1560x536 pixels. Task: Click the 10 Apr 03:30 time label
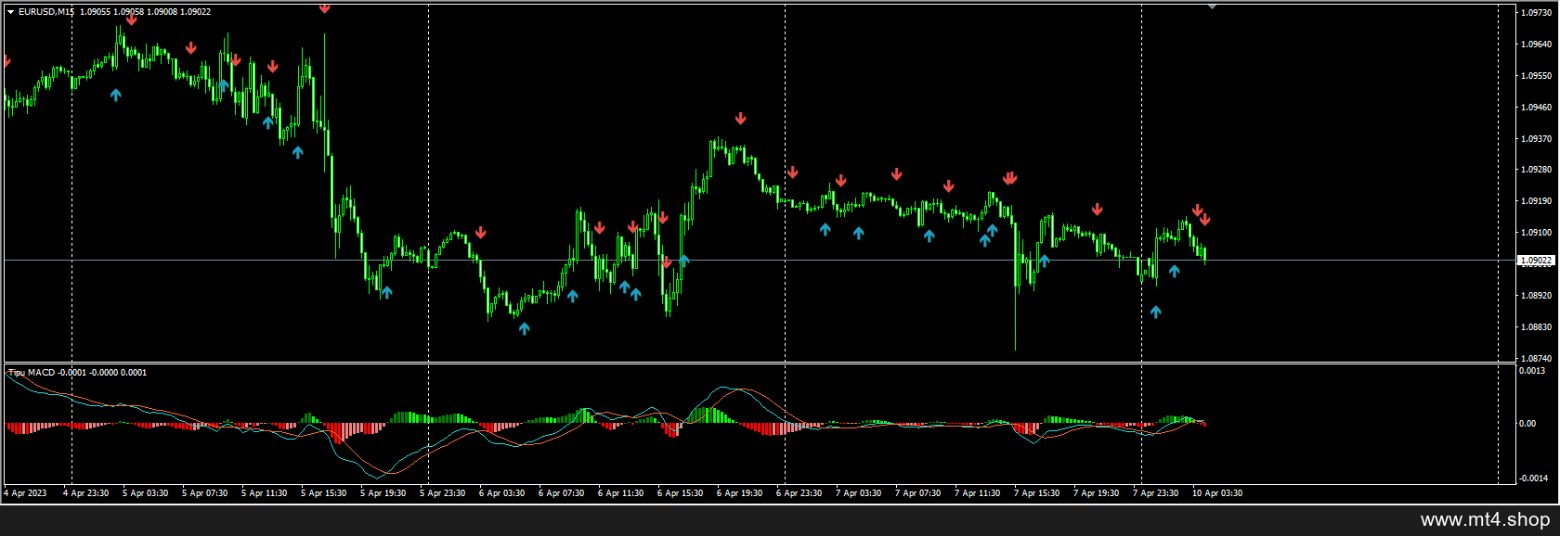[x=1217, y=493]
